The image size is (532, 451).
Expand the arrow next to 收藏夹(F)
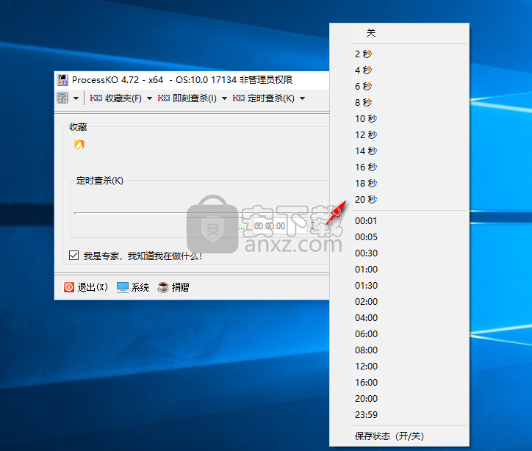150,98
